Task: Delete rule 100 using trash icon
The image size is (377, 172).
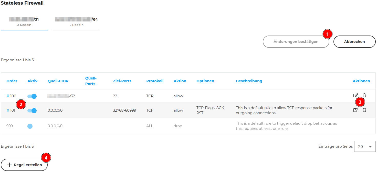Action: 364,95
